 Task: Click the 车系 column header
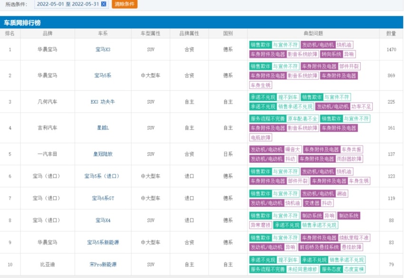[103, 33]
